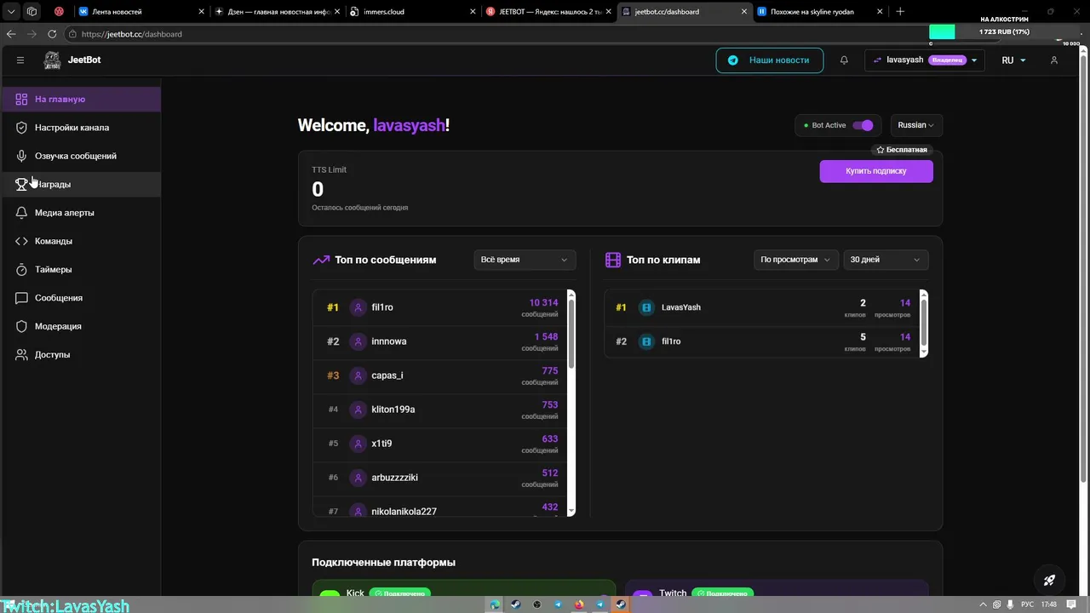The image size is (1090, 613).
Task: Click the people icon beside Доступы
Action: click(21, 355)
